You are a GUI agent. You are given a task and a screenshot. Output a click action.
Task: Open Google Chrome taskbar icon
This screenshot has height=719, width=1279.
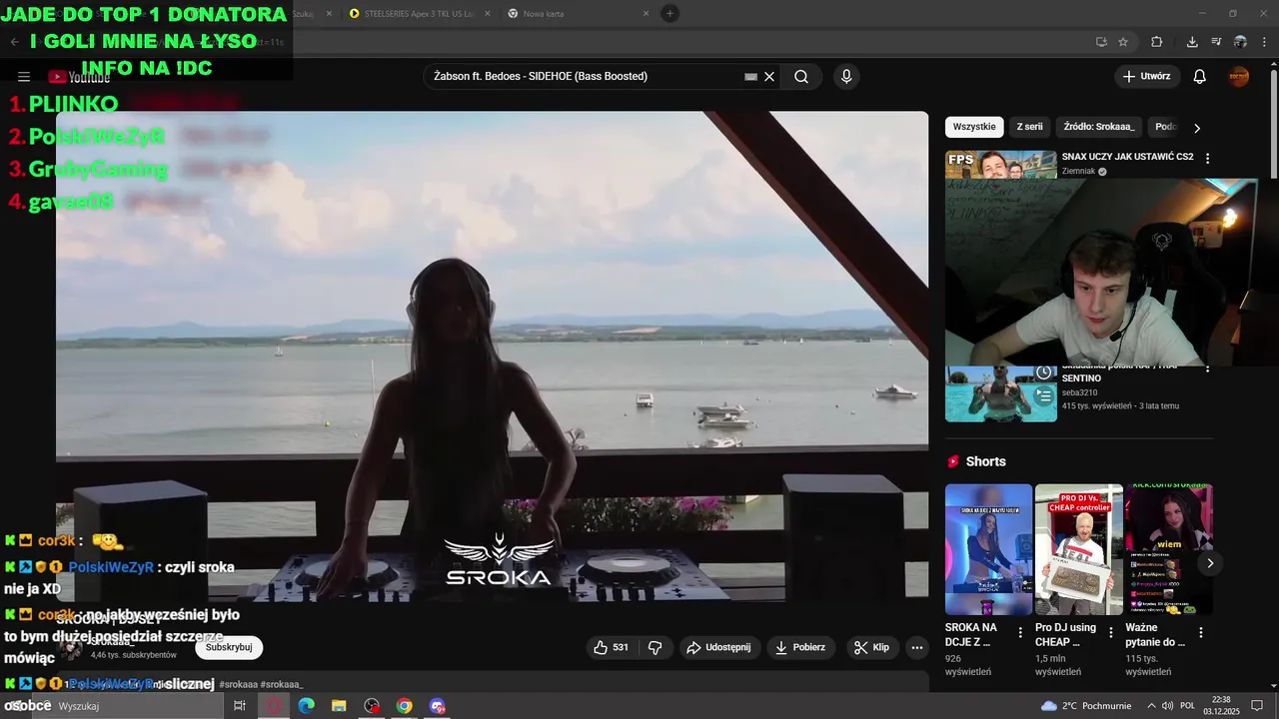(404, 706)
